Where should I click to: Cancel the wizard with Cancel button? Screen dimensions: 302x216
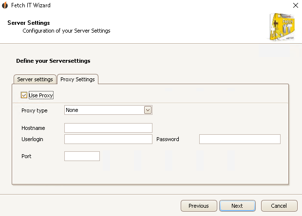[x=279, y=206]
